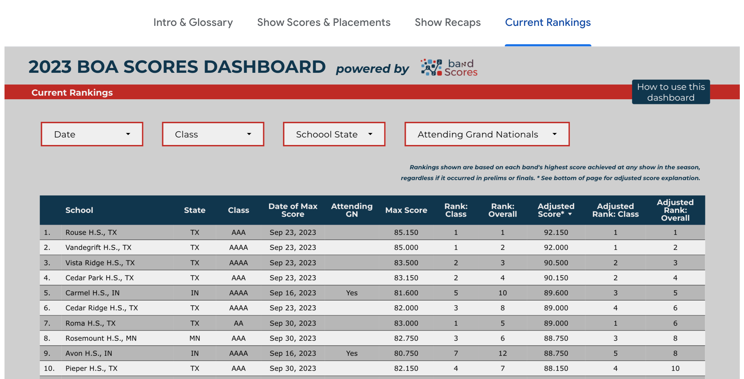Screen dimensions: 744x379
Task: Click the Carmel H.S., IN school cell
Action: click(x=92, y=293)
